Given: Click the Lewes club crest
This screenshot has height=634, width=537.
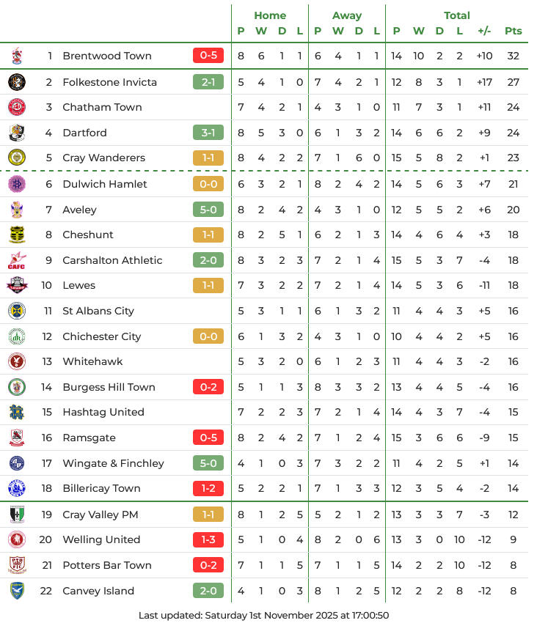Looking at the screenshot, I should (17, 285).
